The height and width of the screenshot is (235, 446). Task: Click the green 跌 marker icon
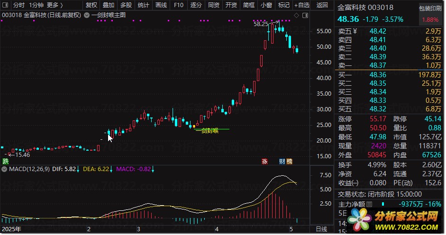pyautogui.click(x=5, y=161)
